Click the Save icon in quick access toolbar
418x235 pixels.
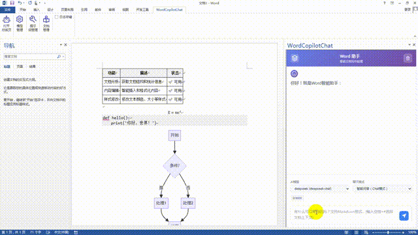12,3
